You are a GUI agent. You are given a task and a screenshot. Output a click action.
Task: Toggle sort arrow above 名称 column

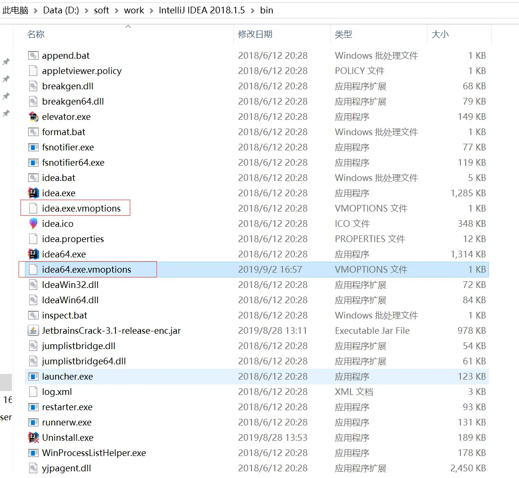tap(128, 26)
